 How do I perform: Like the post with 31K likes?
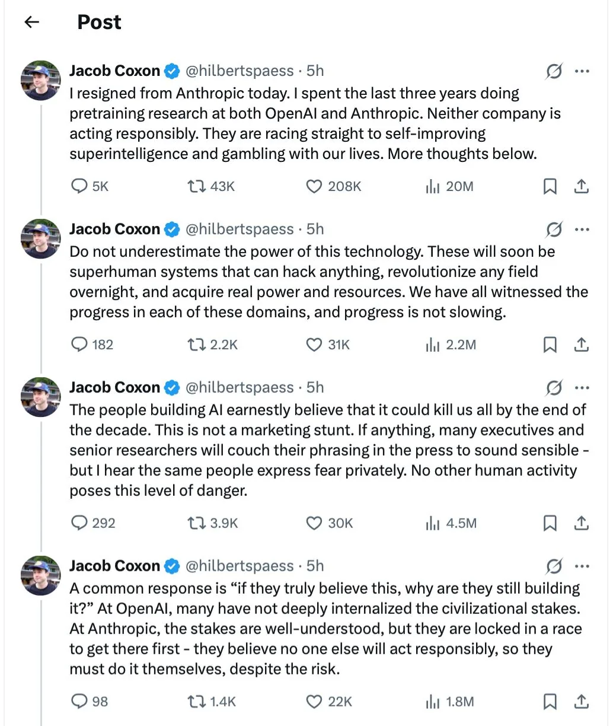(x=328, y=345)
